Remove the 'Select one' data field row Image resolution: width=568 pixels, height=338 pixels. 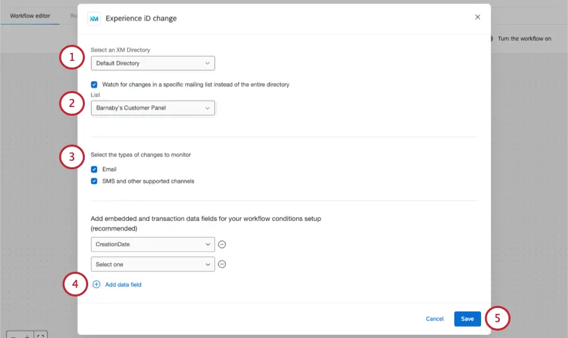coord(222,264)
